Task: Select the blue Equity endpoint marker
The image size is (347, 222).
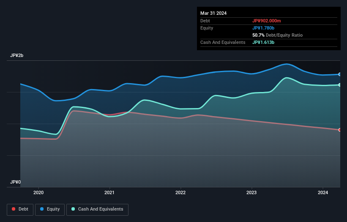Action: coord(340,74)
